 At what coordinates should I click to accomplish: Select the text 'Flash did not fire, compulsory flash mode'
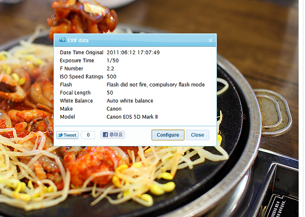pos(155,85)
